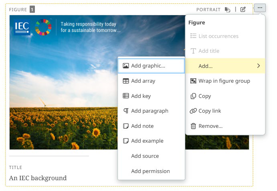The height and width of the screenshot is (191, 277).
Task: Click the figure title An IEC background
Action: [38, 178]
